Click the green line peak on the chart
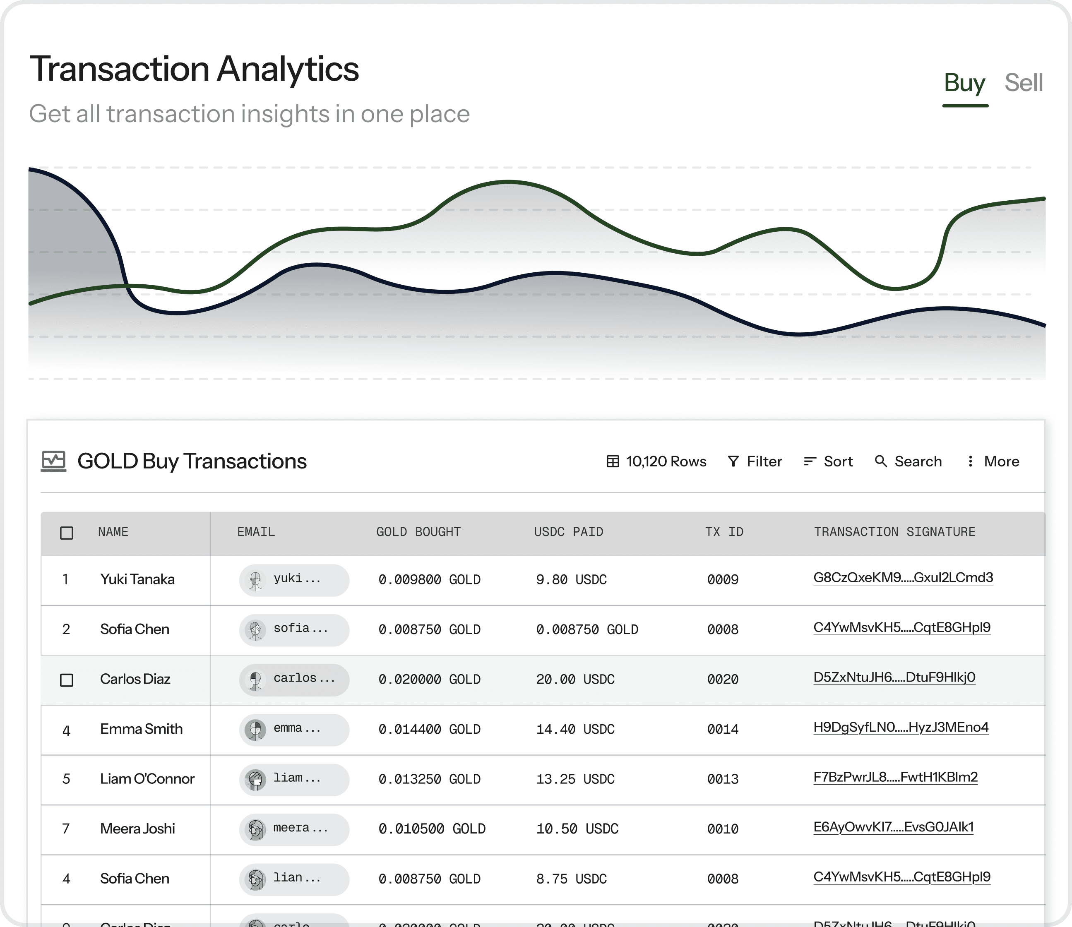 [x=508, y=182]
